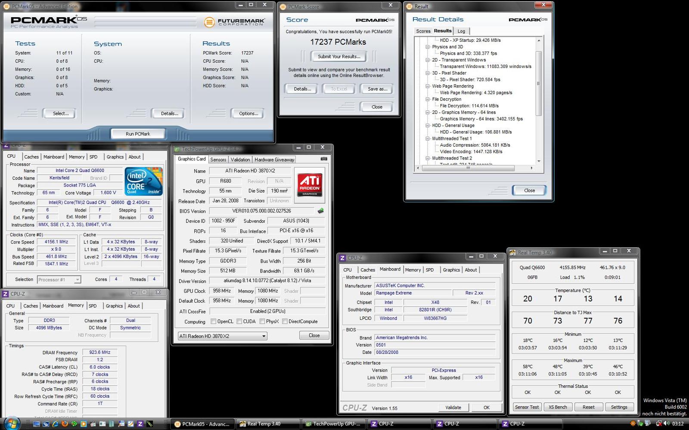Viewport: 689px width, 430px height.
Task: Open Hardware Giveaway tab in GPU-Z
Action: pos(274,160)
